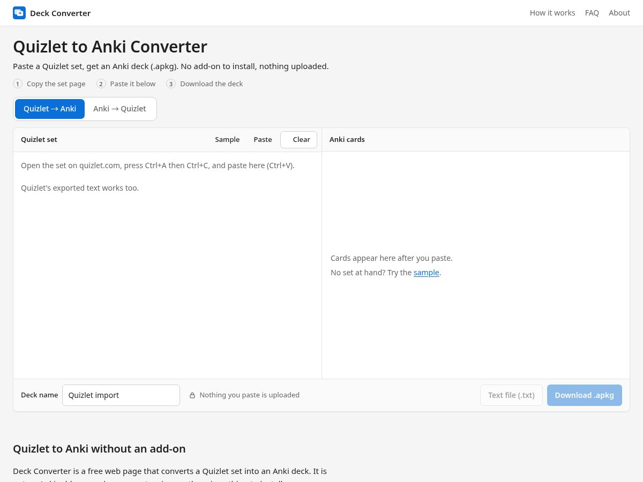Screen dimensions: 643x482
Task: Focus the Deck name input field
Action: [x=121, y=395]
